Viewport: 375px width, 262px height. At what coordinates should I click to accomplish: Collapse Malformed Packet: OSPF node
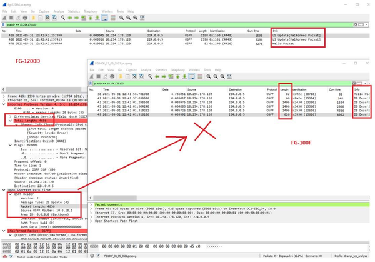click(x=4, y=231)
